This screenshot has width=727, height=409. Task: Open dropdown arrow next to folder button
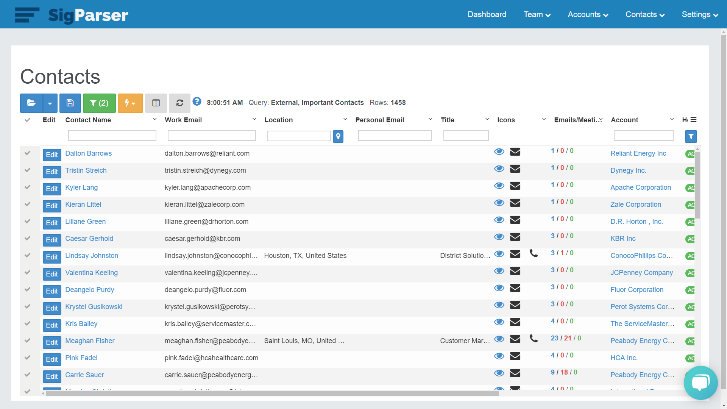point(50,103)
